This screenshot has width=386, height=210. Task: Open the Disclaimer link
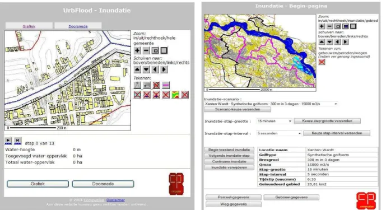click(x=115, y=200)
